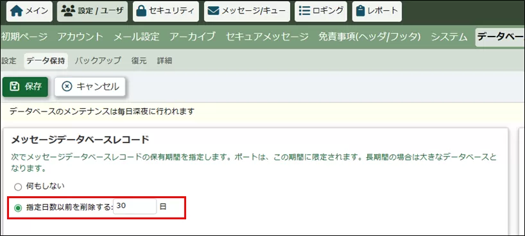Click the house icon on メイン button
This screenshot has width=525, height=236.
point(17,12)
